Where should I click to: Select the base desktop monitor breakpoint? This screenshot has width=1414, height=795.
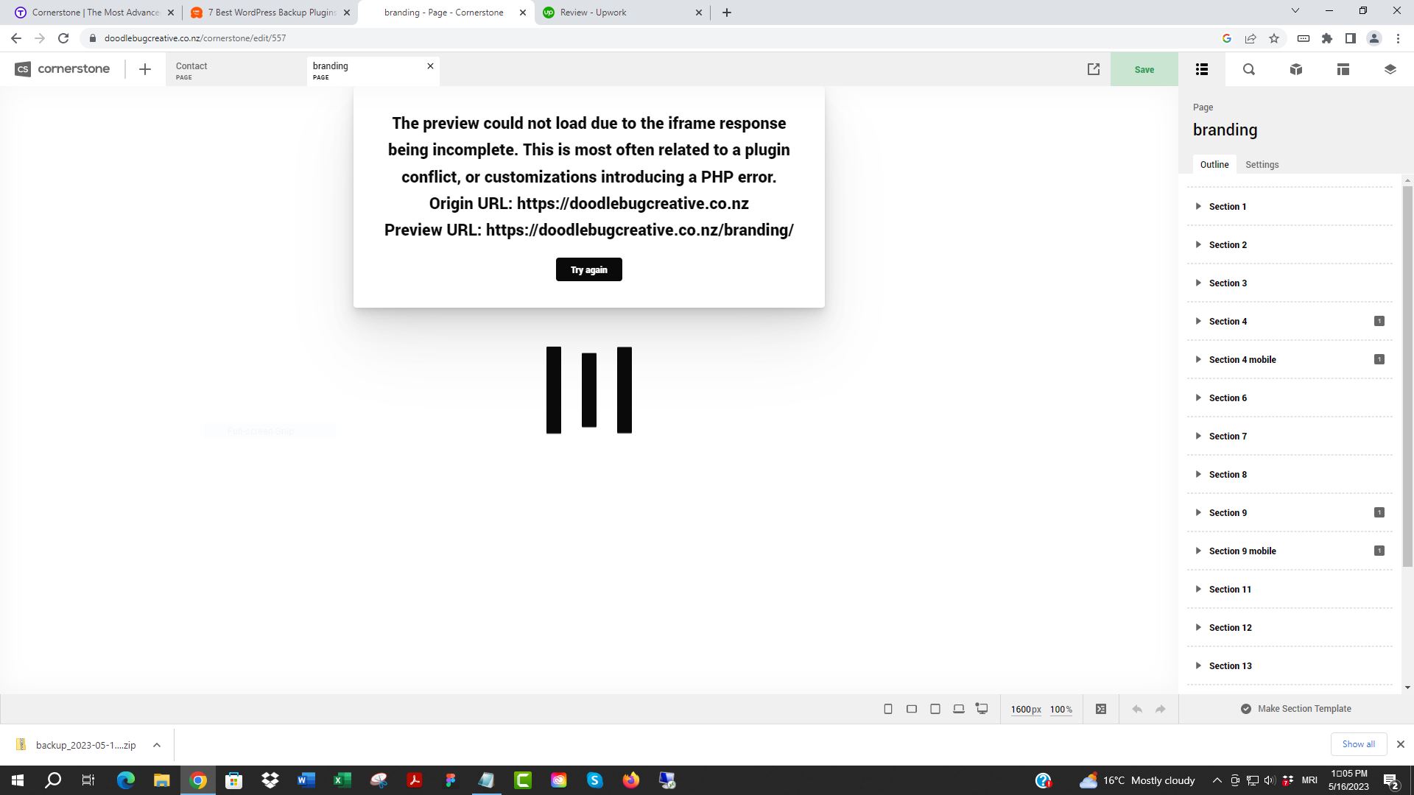point(982,709)
